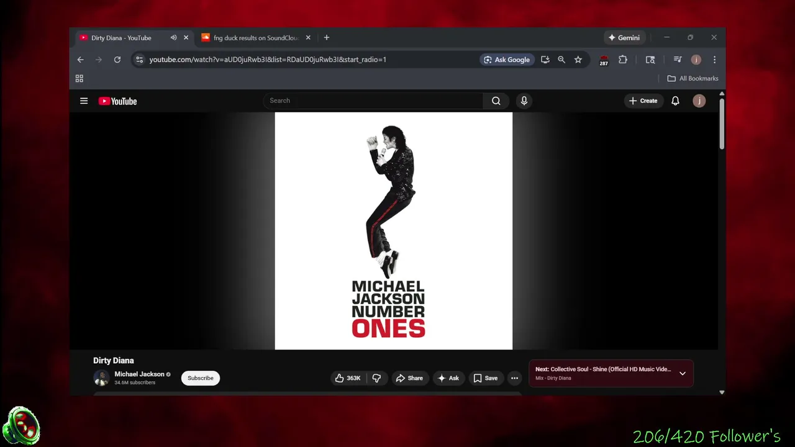Click the page vertical scrollbar thumb
Viewport: 795px width, 447px height.
point(722,124)
